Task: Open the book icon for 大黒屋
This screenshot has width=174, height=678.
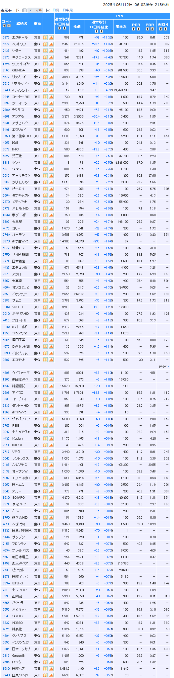Action: [45, 222]
